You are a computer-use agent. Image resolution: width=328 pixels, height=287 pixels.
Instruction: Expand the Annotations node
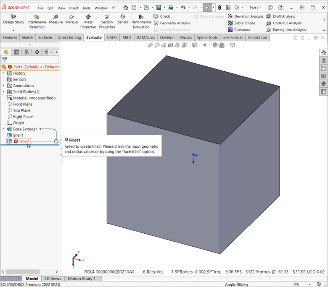(x=3, y=86)
